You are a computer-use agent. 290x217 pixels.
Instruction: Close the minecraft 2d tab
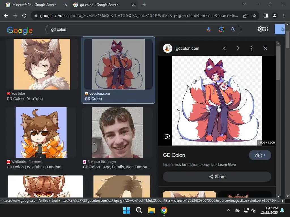(66, 5)
